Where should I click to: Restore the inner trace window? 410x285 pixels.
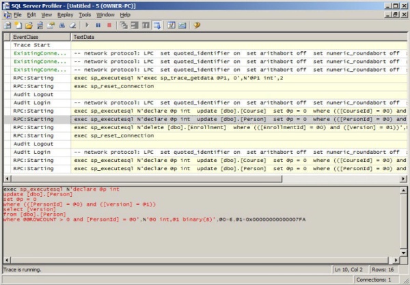(396, 15)
